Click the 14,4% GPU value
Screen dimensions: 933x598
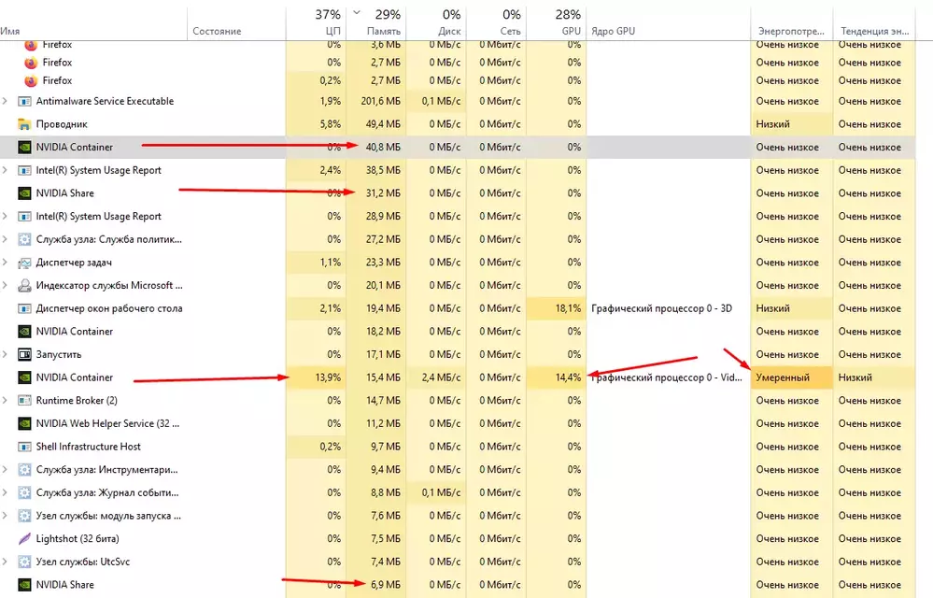(x=568, y=377)
